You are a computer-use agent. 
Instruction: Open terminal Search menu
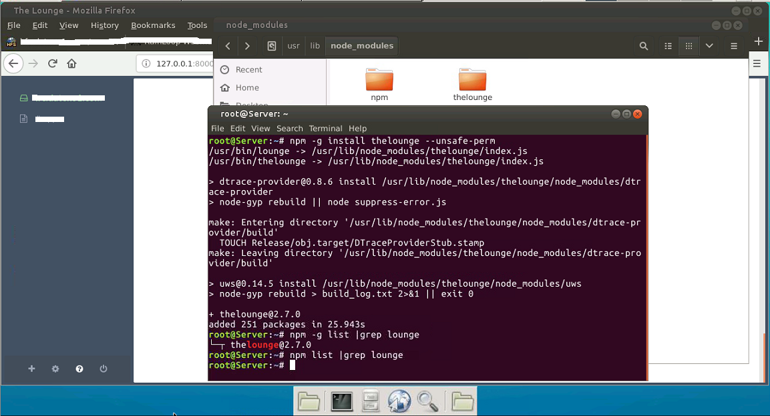point(290,129)
